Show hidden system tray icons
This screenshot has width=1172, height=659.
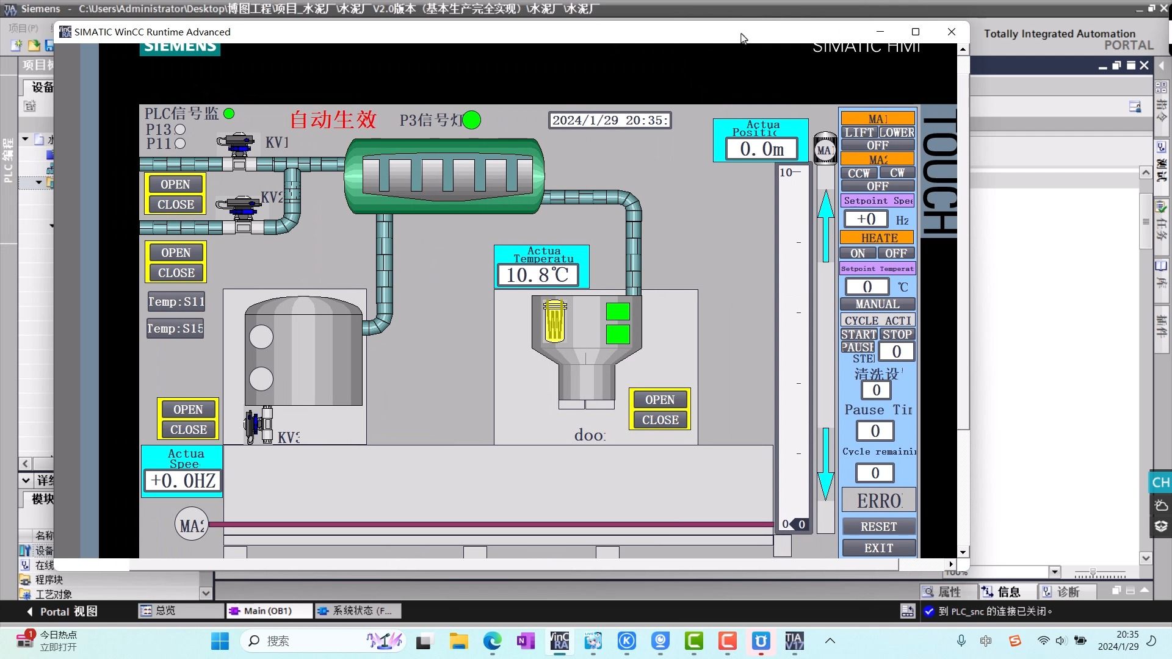point(830,641)
